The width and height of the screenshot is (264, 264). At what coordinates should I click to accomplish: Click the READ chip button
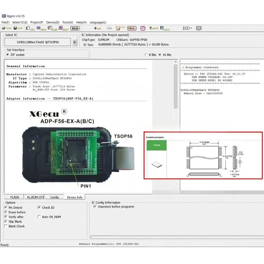tap(75, 28)
